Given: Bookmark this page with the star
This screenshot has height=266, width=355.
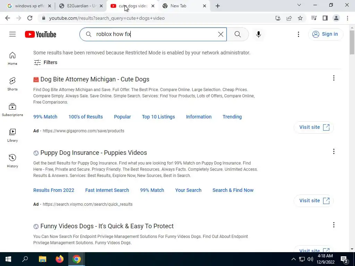Looking at the screenshot, I should [x=300, y=18].
